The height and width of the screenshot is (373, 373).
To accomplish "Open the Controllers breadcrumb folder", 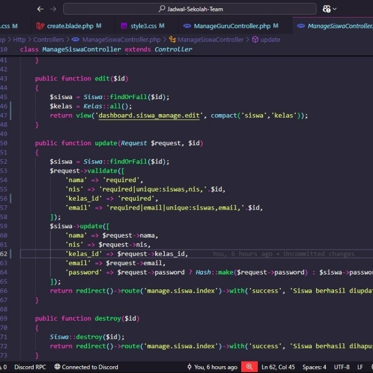I will (49, 39).
